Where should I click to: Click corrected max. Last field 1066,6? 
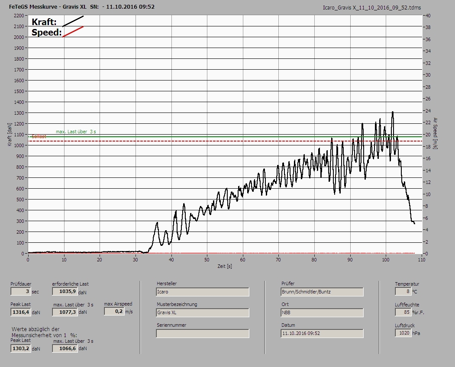click(65, 348)
